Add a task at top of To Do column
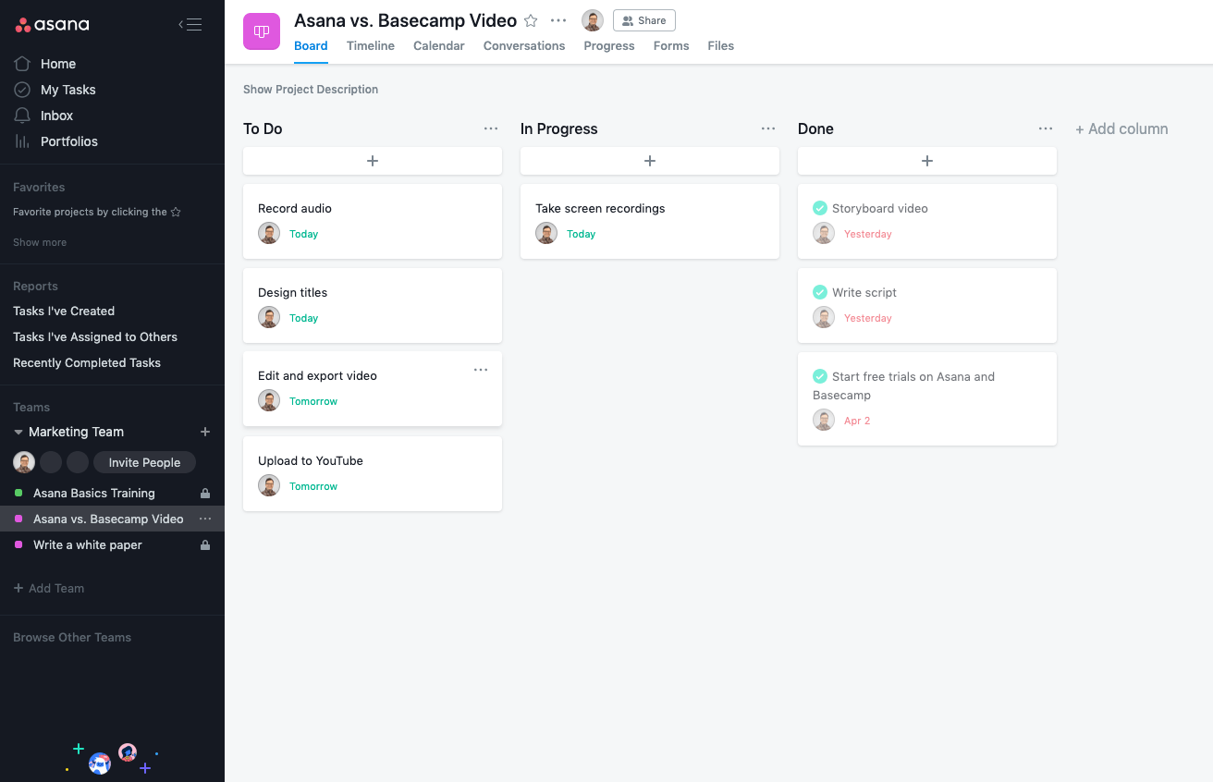The width and height of the screenshot is (1213, 782). (373, 161)
